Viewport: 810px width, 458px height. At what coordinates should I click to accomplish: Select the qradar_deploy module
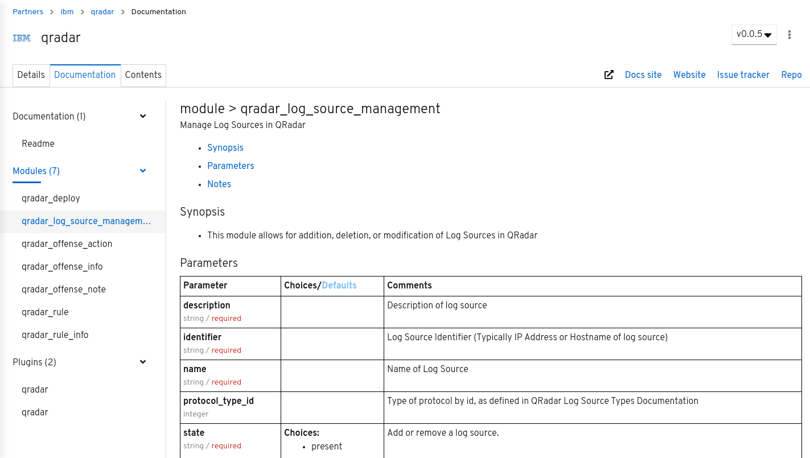pos(51,199)
